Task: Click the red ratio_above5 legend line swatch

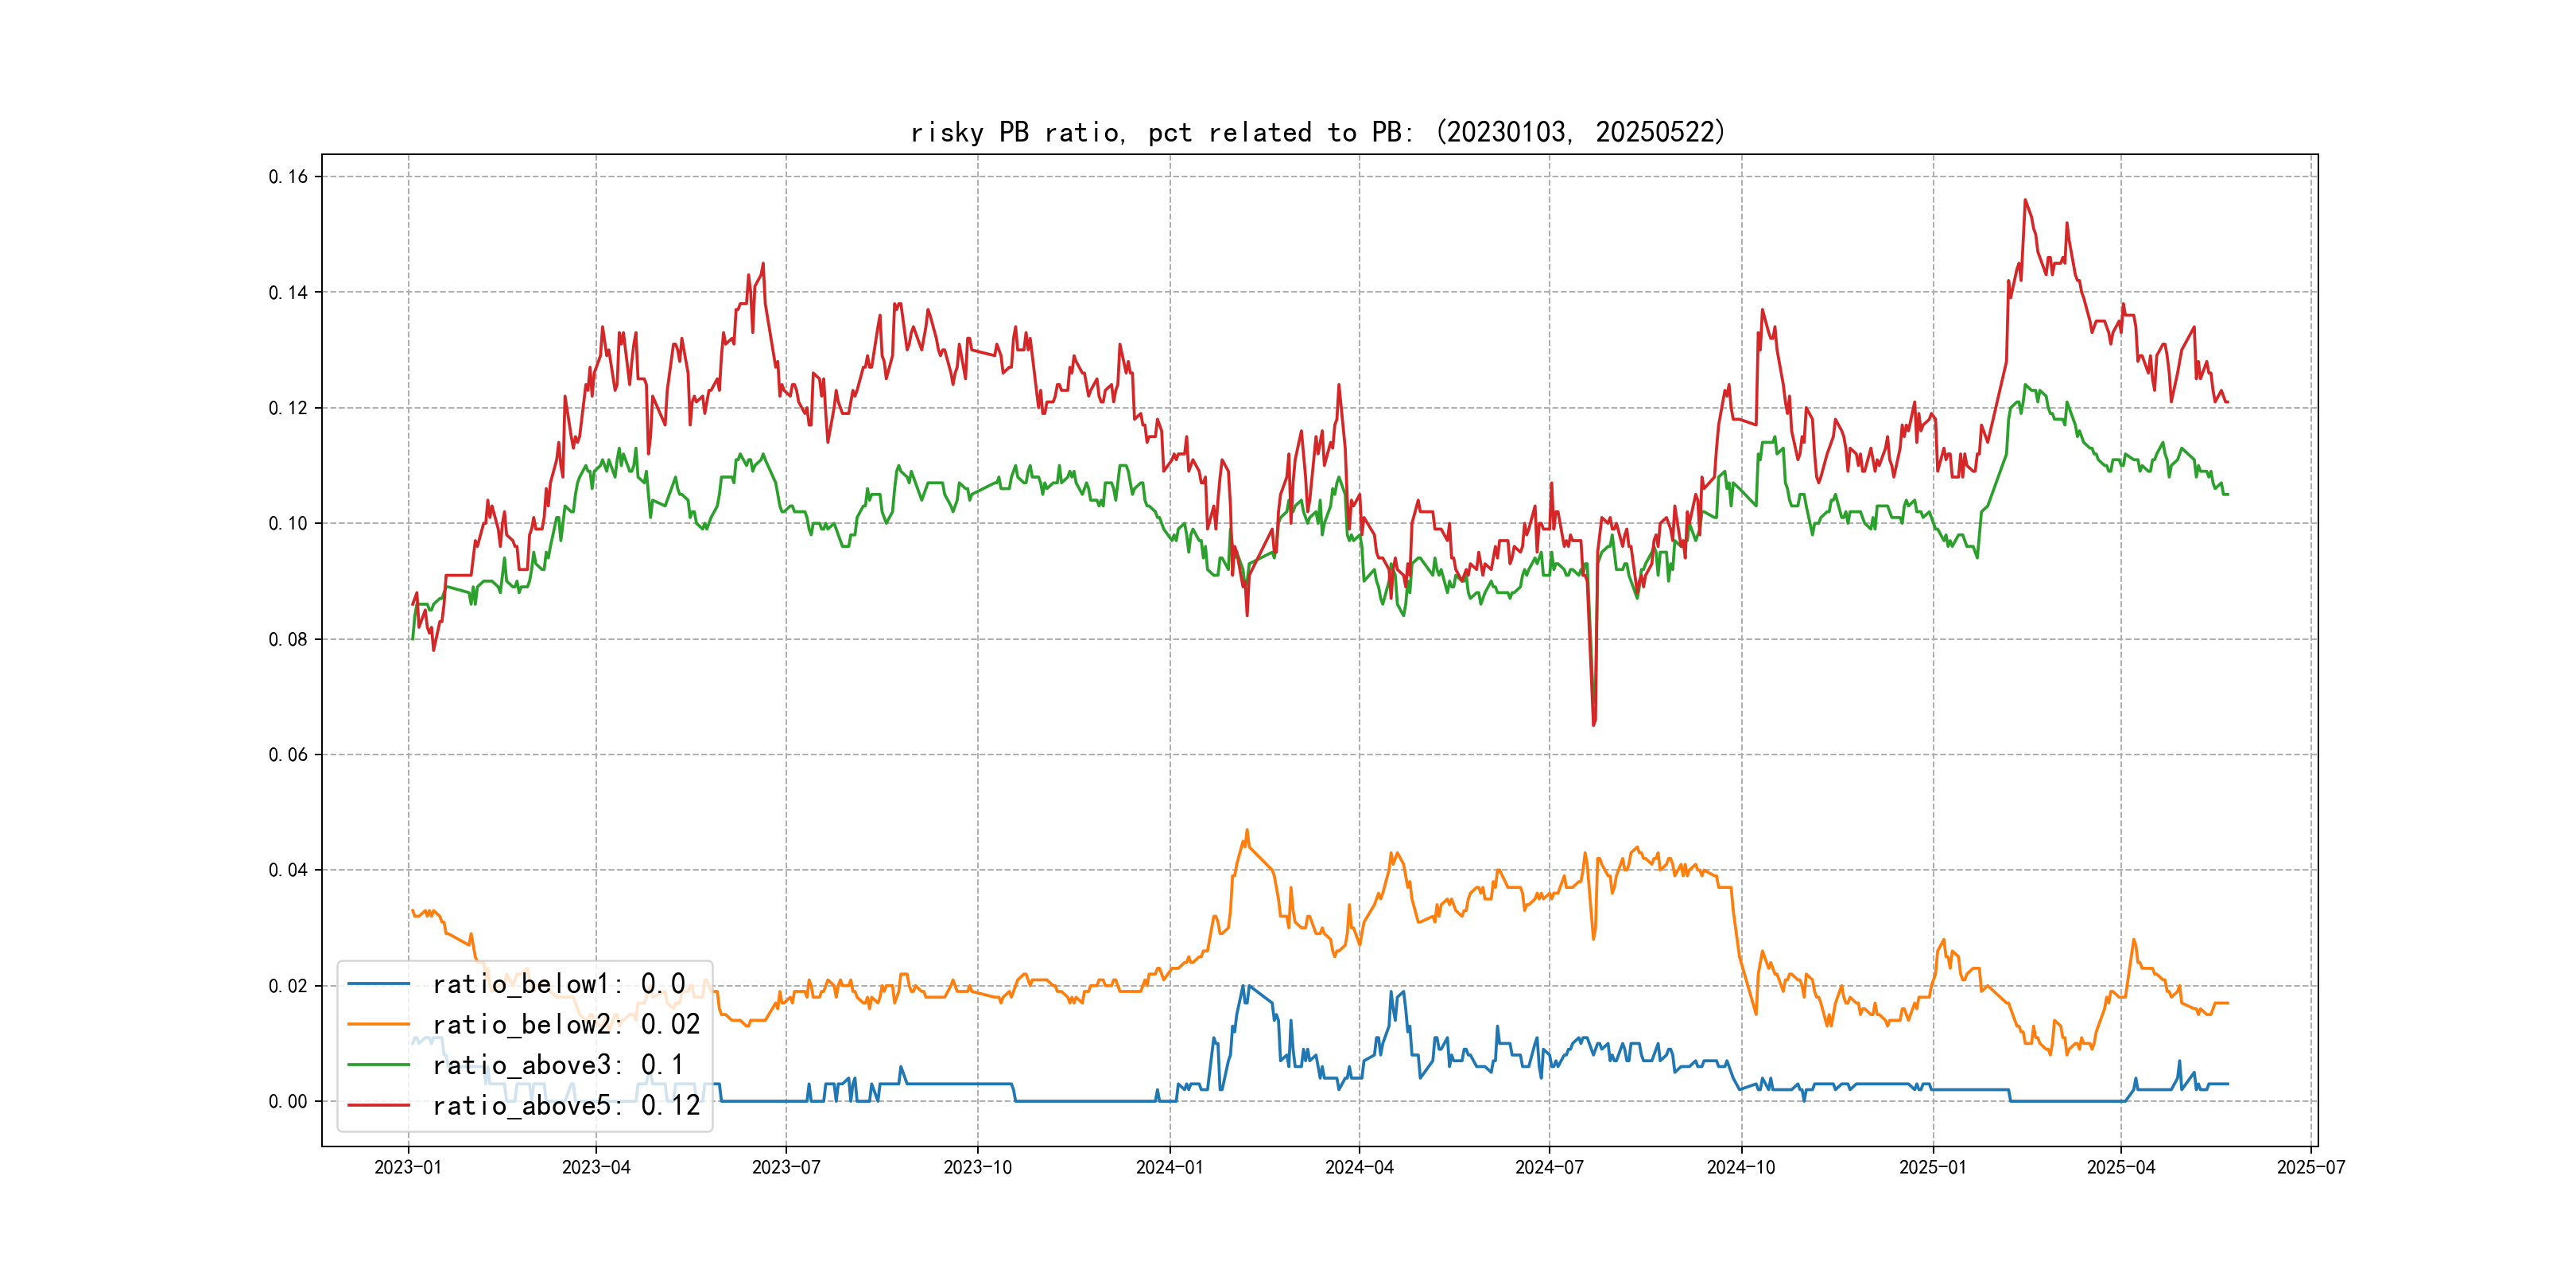Action: [x=378, y=1105]
